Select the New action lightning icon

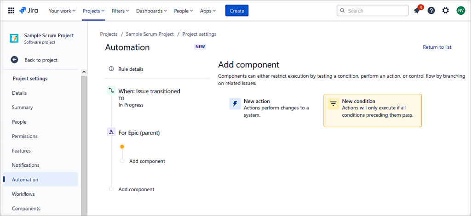(235, 104)
